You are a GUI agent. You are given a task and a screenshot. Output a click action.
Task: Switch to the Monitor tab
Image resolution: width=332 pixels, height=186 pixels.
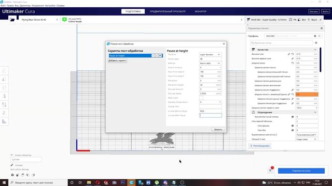pos(201,11)
